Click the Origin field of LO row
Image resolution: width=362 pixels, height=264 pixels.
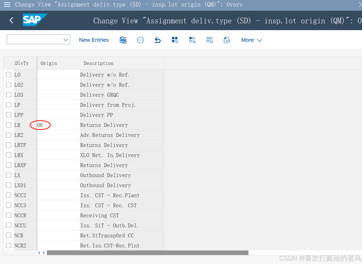pos(59,75)
